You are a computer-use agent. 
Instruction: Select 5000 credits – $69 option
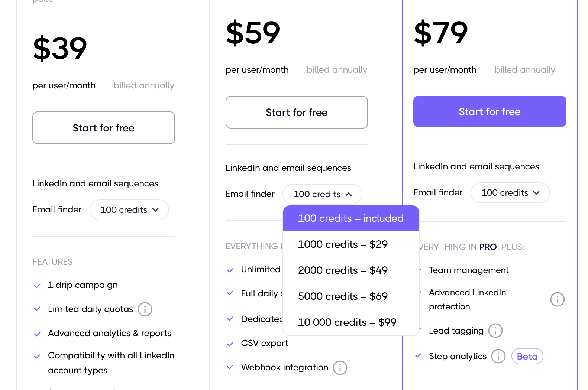tap(343, 296)
